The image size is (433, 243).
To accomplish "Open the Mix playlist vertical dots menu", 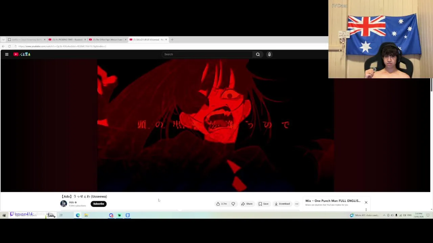I will tap(366, 210).
